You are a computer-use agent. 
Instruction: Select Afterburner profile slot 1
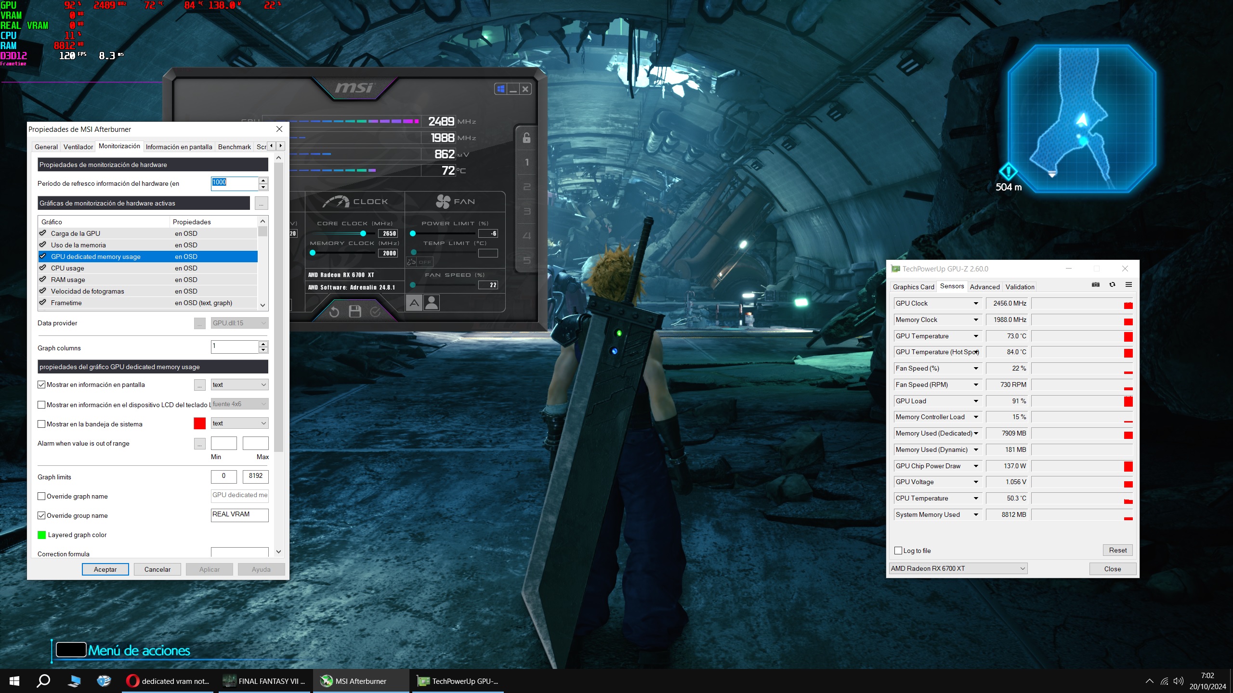pos(526,162)
